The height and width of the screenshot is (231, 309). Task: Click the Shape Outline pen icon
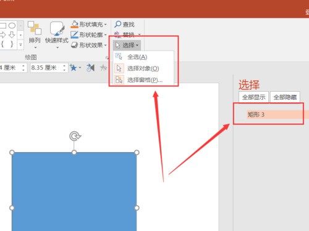click(x=74, y=34)
